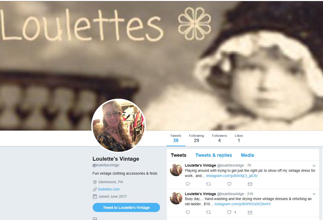Unlike the 'Busy day' tweet heart
Image resolution: width=323 pixels, height=220 pixels.
tap(229, 212)
